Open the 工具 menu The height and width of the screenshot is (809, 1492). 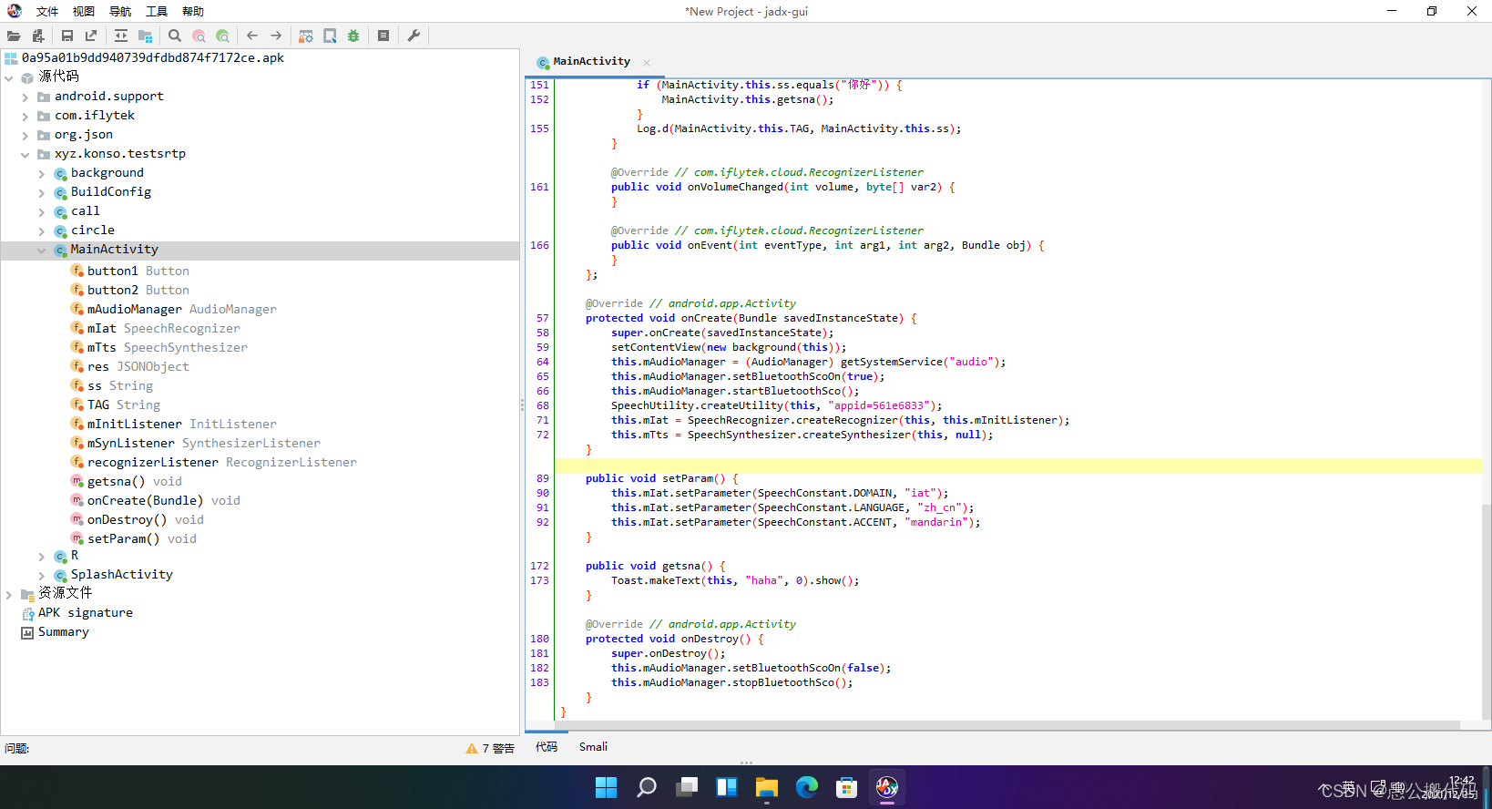pyautogui.click(x=157, y=11)
